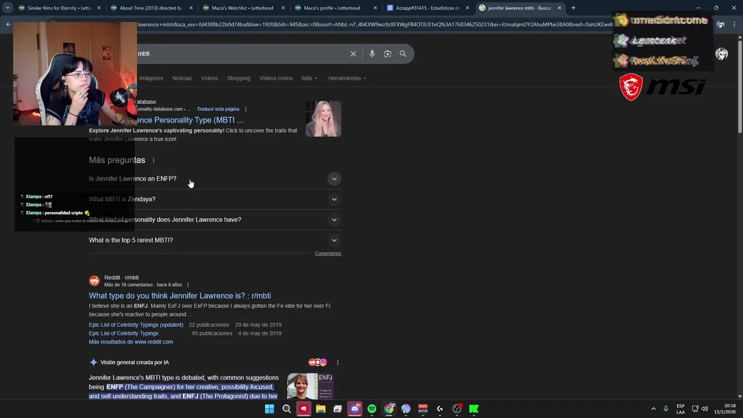This screenshot has width=743, height=418.
Task: Open the Personality Type (MBTI) result link
Action: click(190, 120)
